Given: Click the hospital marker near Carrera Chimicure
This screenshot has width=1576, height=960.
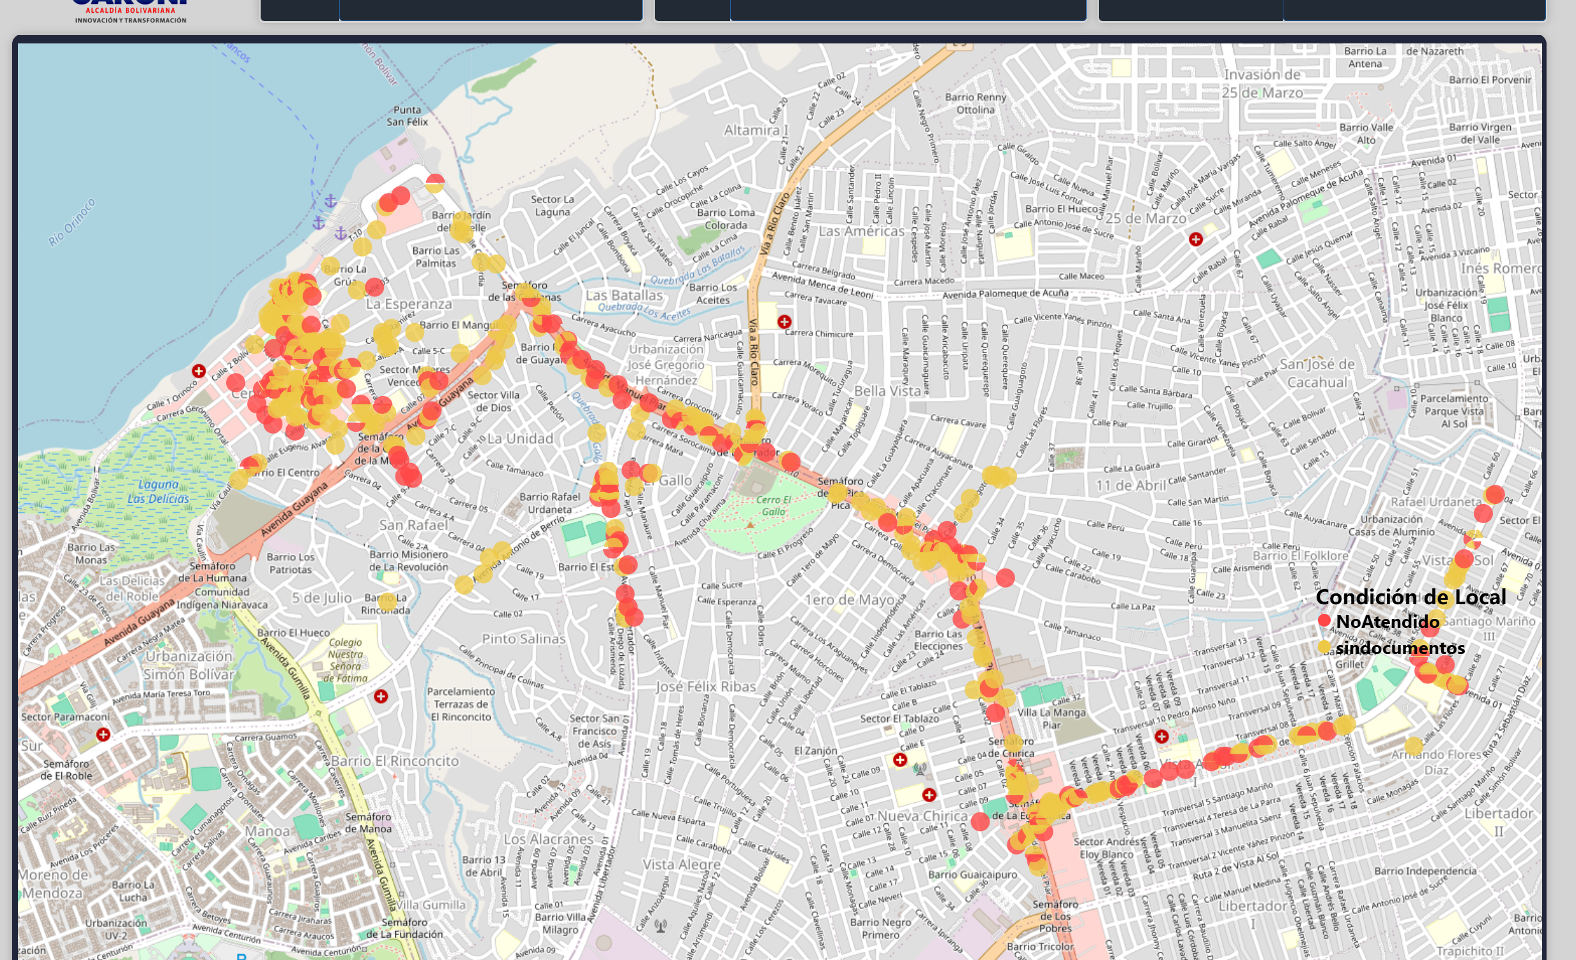Looking at the screenshot, I should 784,321.
